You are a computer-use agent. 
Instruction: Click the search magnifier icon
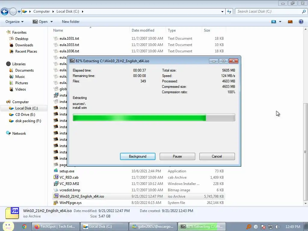pyautogui.click(x=304, y=11)
